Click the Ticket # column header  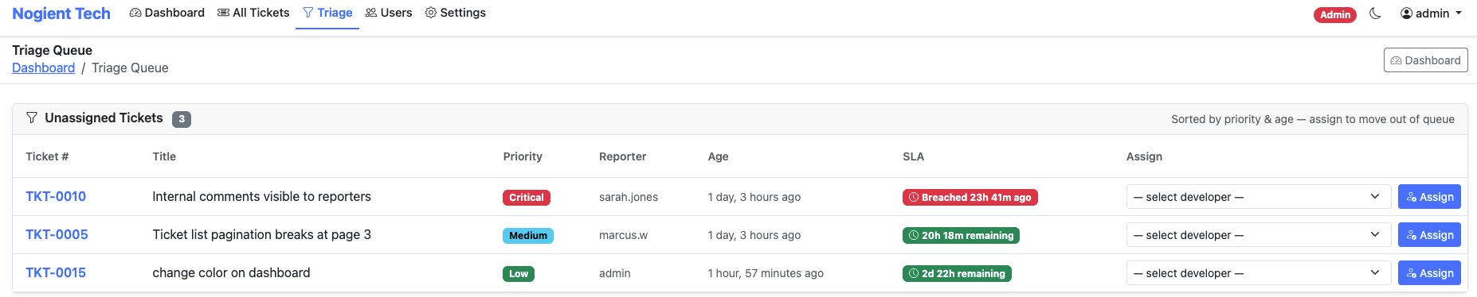(47, 156)
